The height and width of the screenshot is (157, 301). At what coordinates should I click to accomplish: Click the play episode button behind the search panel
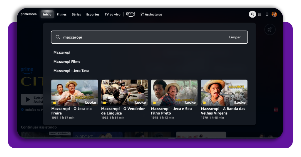(32, 99)
